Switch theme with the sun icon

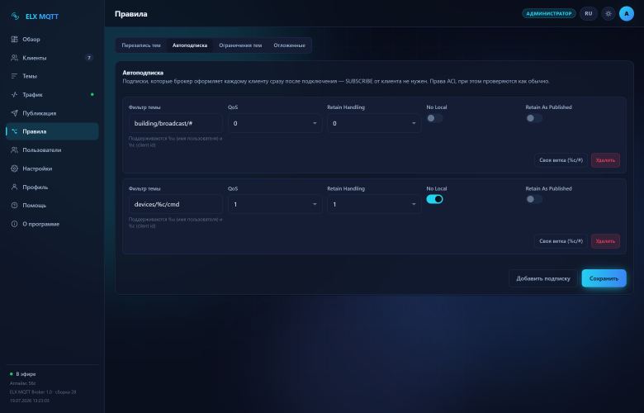click(x=608, y=13)
